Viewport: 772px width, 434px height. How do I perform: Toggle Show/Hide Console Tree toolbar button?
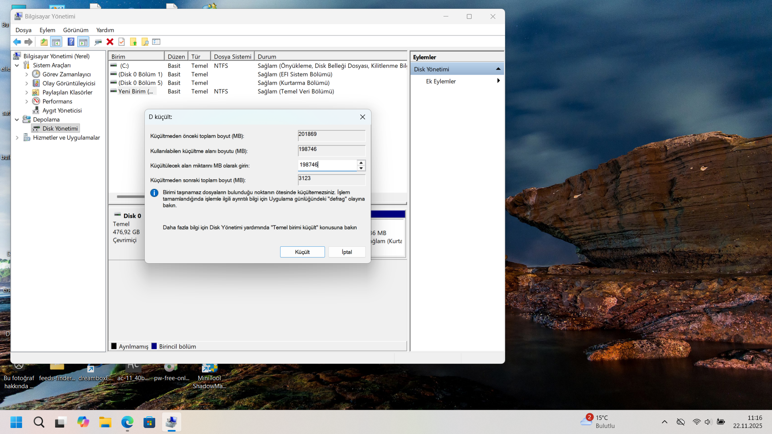[x=56, y=42]
